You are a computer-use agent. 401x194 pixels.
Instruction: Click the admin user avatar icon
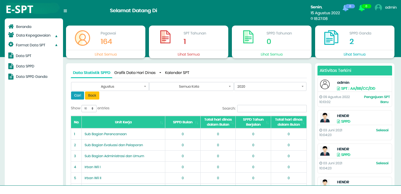(378, 7)
